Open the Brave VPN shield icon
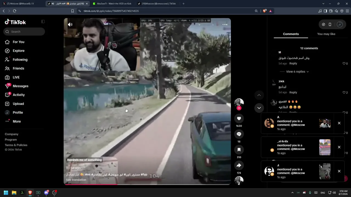 [342, 11]
